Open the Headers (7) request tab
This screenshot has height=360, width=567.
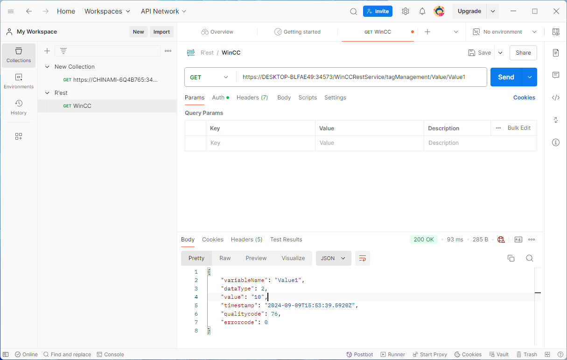click(x=252, y=98)
